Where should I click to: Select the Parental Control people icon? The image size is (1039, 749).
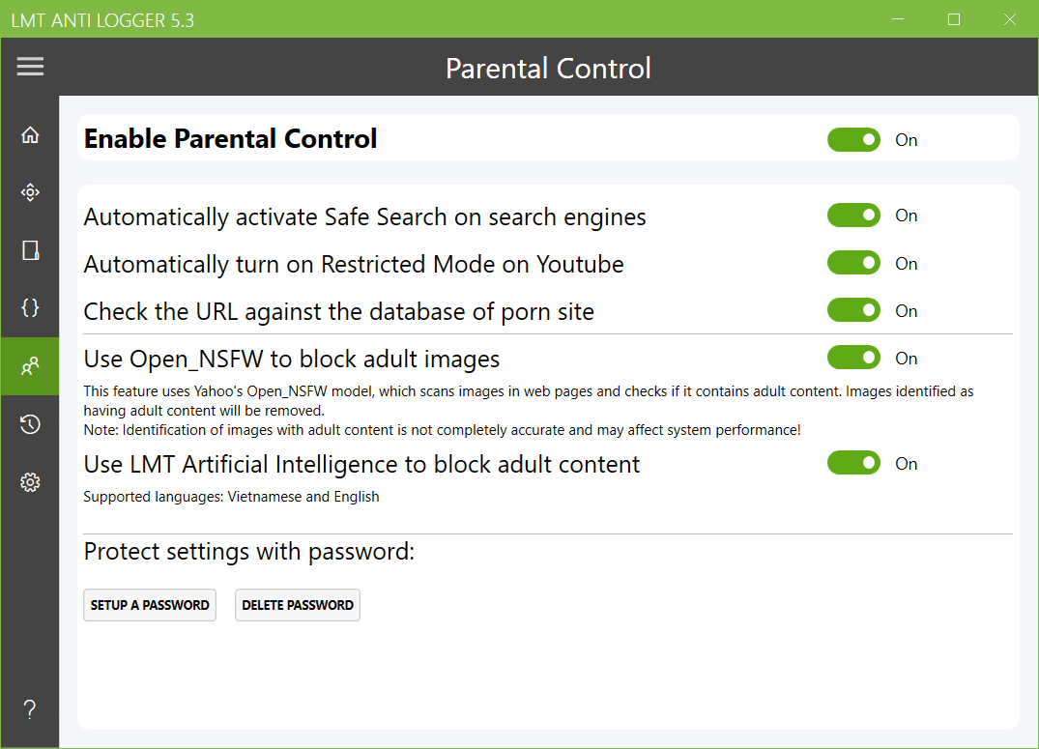click(x=30, y=366)
